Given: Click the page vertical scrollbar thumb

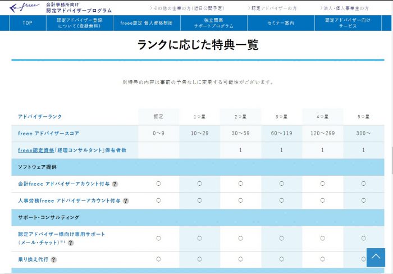Looking at the screenshot, I should click(x=391, y=161).
